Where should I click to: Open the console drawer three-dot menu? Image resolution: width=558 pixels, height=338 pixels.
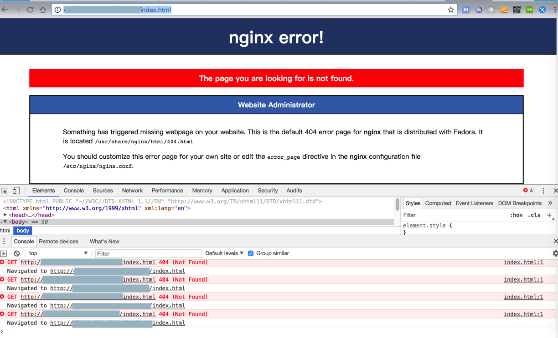click(4, 242)
